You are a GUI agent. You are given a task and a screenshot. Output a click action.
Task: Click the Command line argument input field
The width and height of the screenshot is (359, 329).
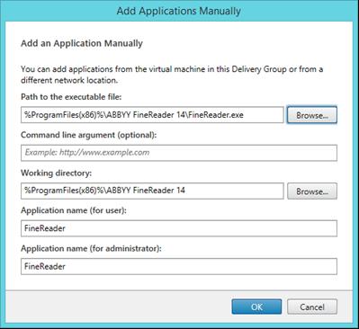coord(179,153)
